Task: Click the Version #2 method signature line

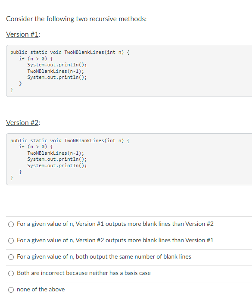Action: pos(70,141)
